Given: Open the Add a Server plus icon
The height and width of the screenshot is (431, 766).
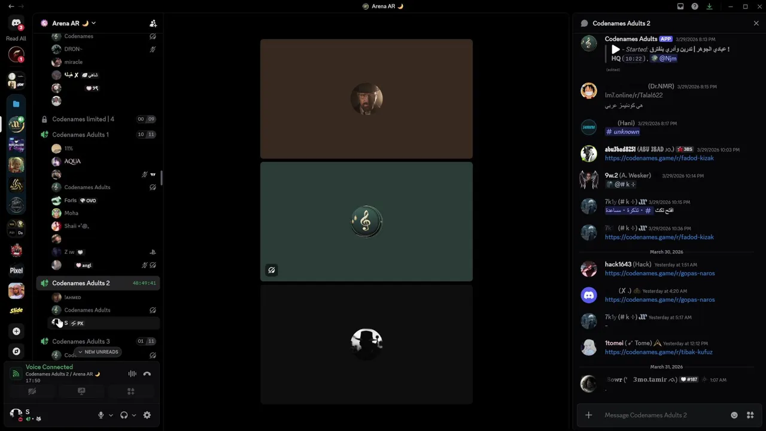Looking at the screenshot, I should [16, 331].
